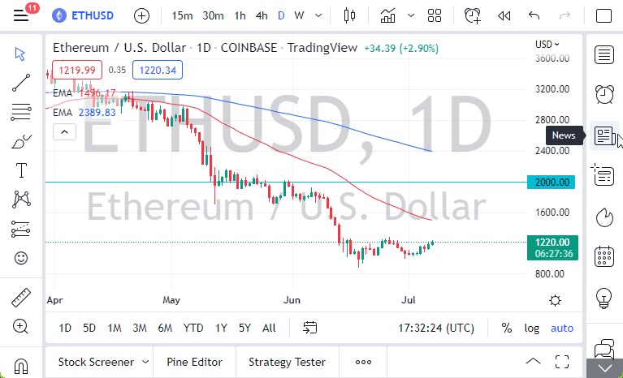Open the News panel icon
The height and width of the screenshot is (378, 623).
604,135
